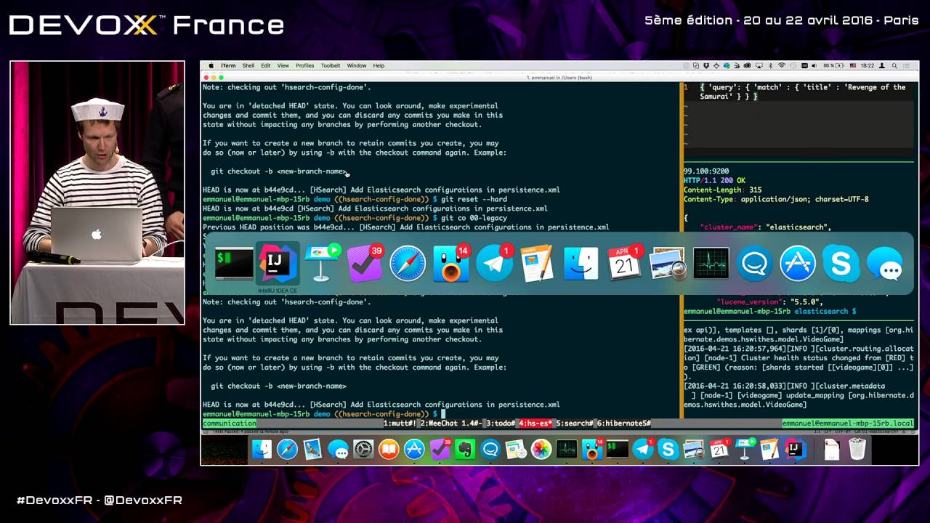The width and height of the screenshot is (930, 523).
Task: Click the 'Revenge of the Samurai' query text
Action: click(x=803, y=92)
